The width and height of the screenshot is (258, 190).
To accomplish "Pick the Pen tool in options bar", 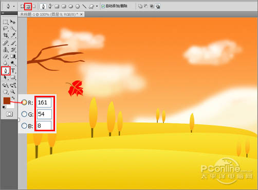I will click(x=43, y=7).
